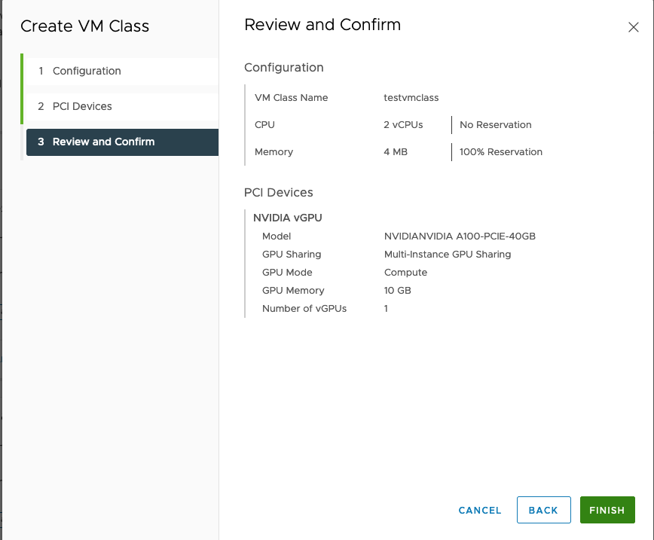Click the 100% Reservation memory text
This screenshot has width=654, height=540.
point(501,151)
